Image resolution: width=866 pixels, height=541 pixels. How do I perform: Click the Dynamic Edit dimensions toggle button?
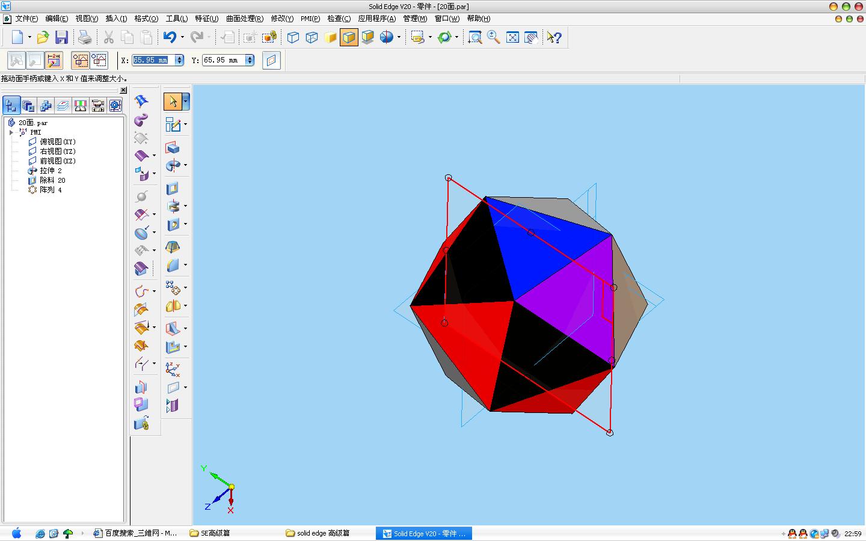click(x=54, y=60)
